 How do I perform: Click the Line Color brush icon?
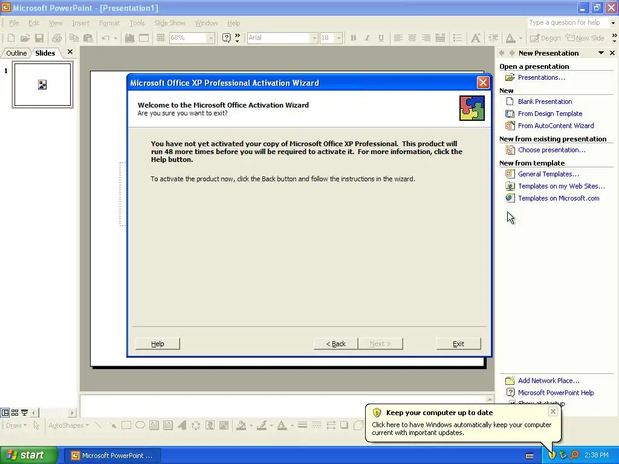coord(261,425)
